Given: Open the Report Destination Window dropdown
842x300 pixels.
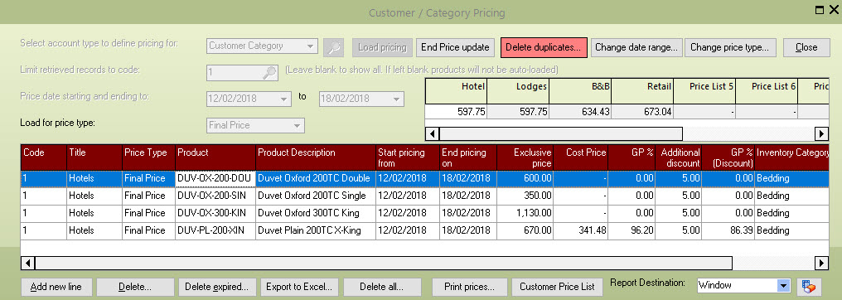Looking at the screenshot, I should (784, 286).
